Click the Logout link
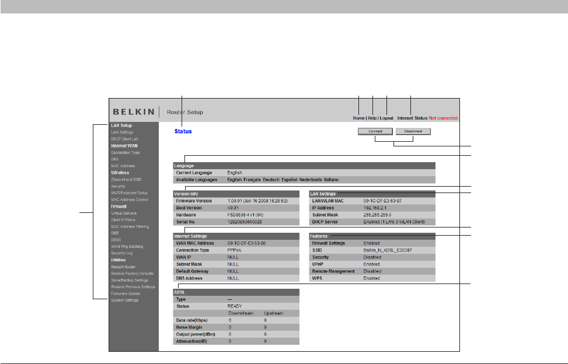The height and width of the screenshot is (364, 568). pos(386,118)
